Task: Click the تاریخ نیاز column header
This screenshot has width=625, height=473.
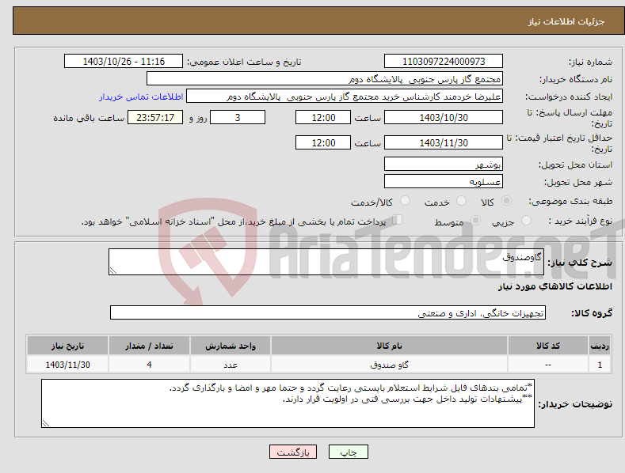Action: [x=68, y=346]
